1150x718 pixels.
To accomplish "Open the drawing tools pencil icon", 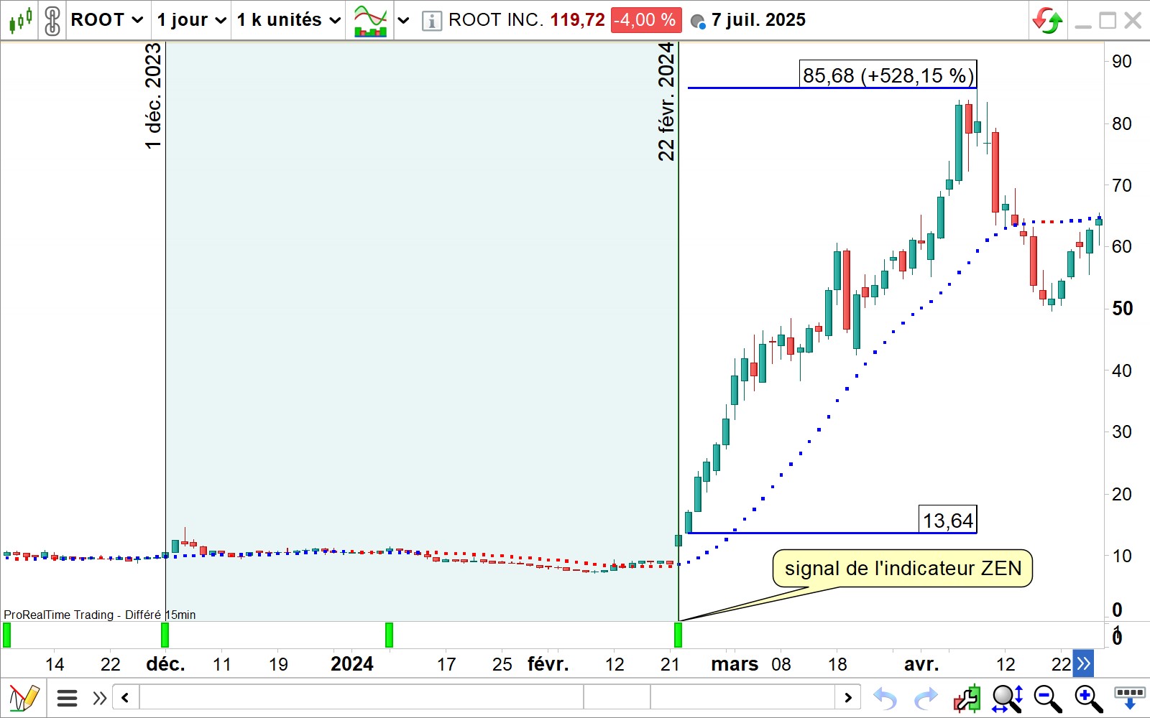I will [x=23, y=698].
